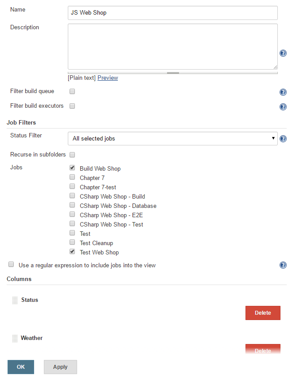Check the CSharp Web Shop - E2E job
Screen dimensions: 292x379
click(72, 214)
